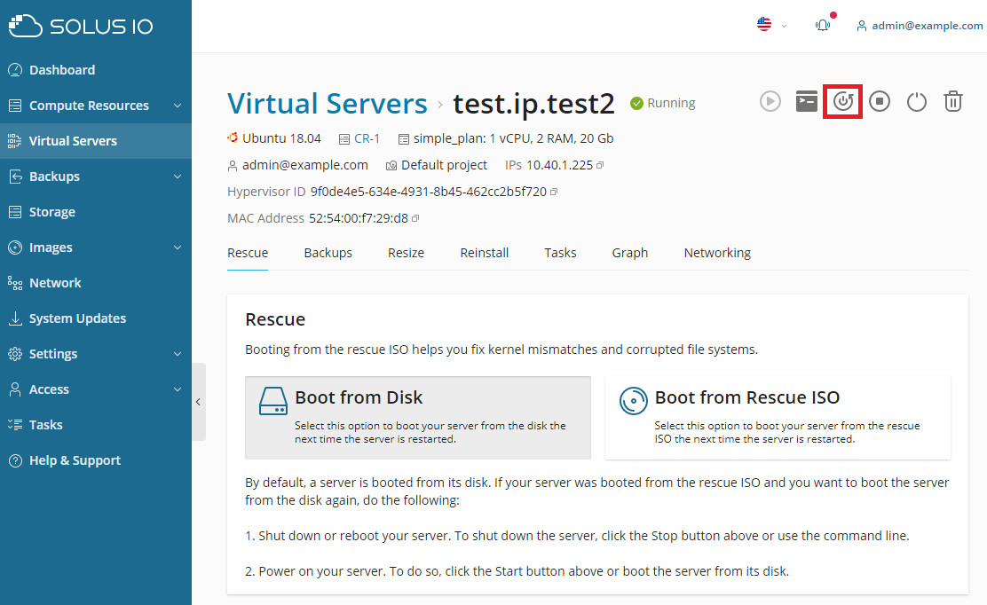This screenshot has height=605, width=987.
Task: Open the language flag dropdown
Action: click(x=770, y=26)
